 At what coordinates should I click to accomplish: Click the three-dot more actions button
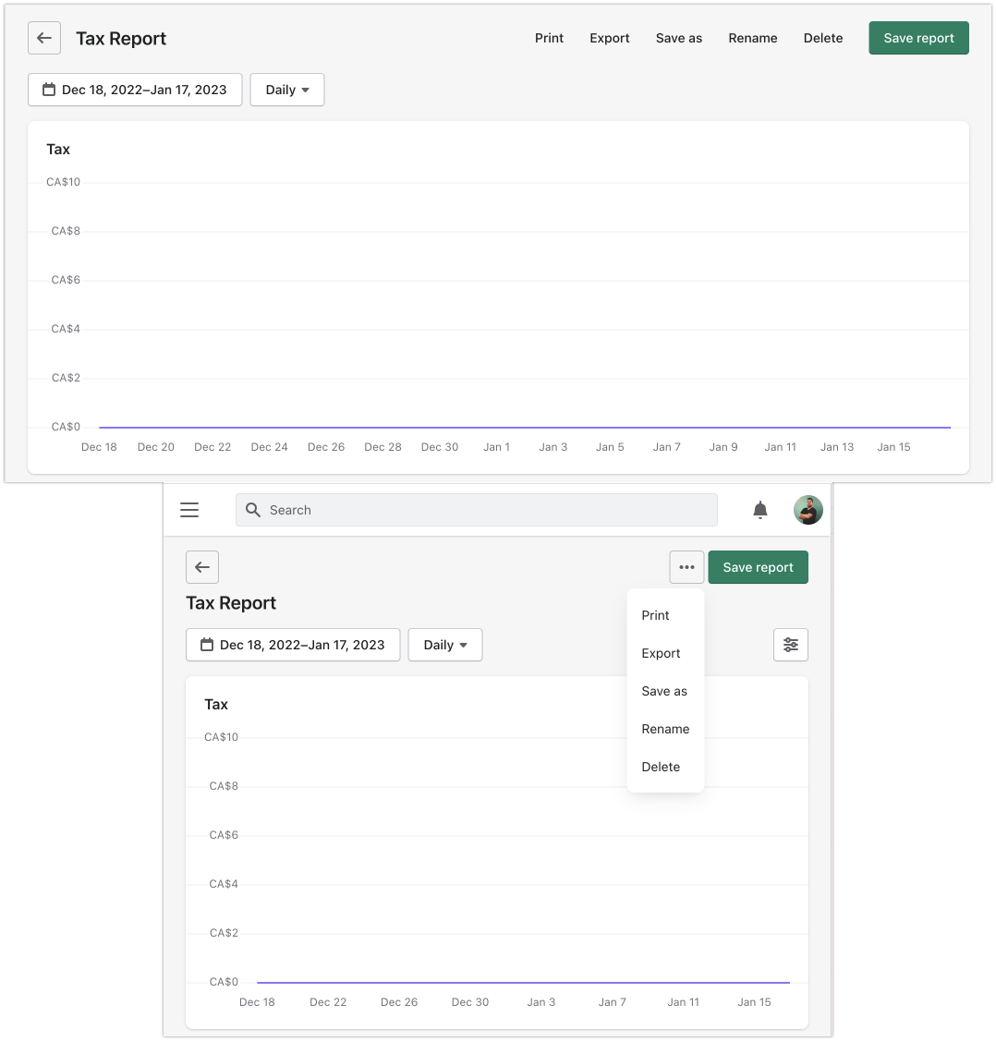pyautogui.click(x=686, y=567)
